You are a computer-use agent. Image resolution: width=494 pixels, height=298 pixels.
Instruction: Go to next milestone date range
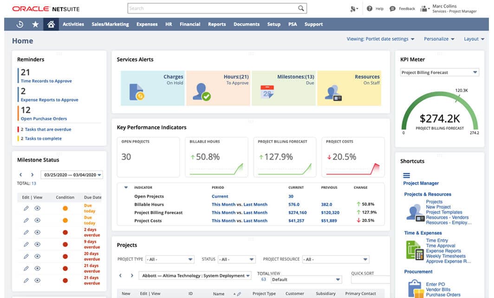coord(32,175)
